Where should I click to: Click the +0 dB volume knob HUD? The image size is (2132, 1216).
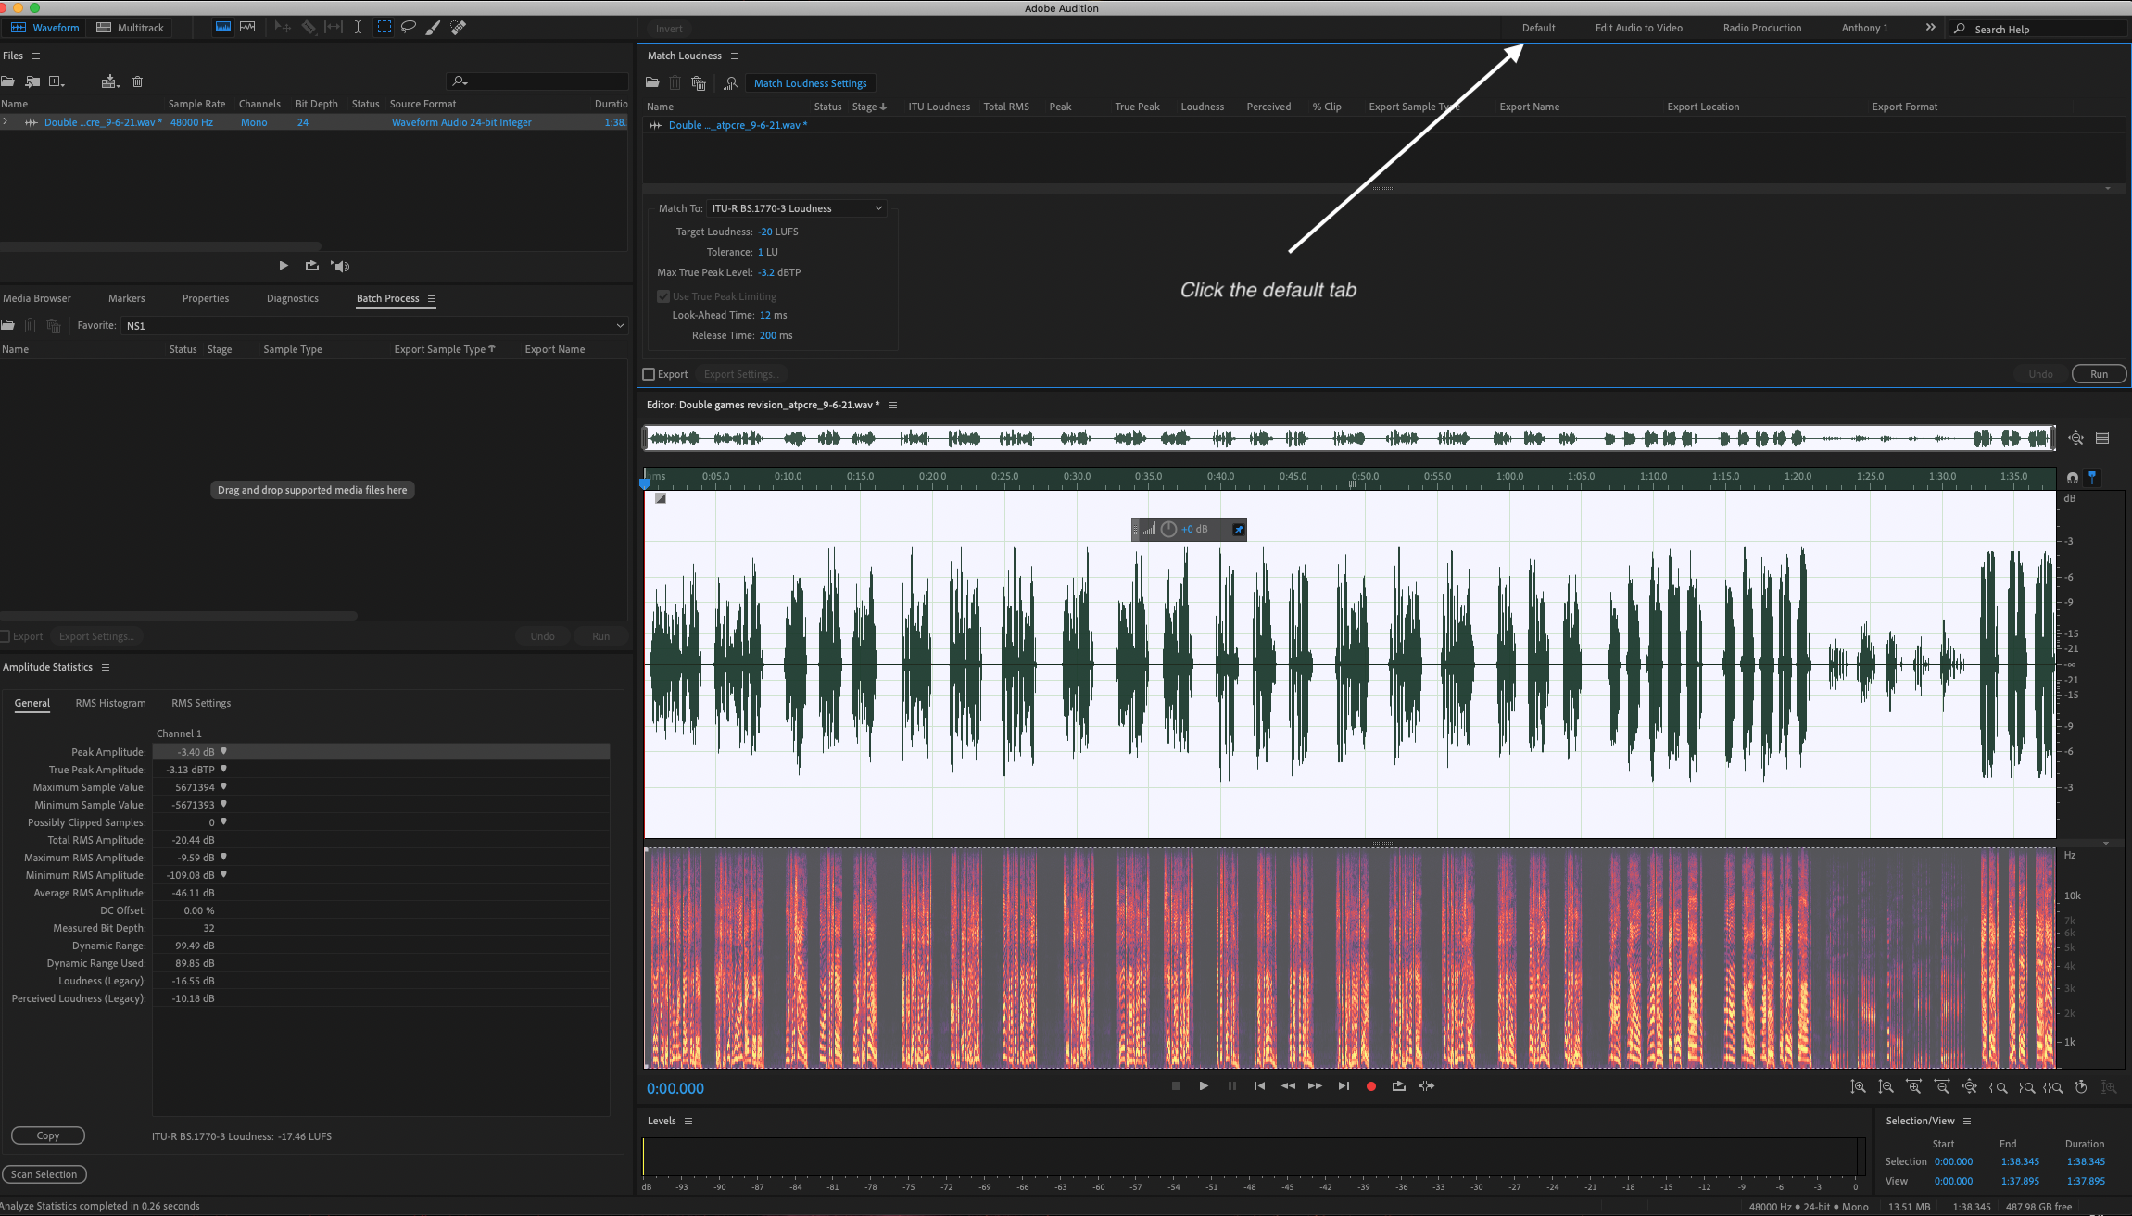coord(1169,529)
